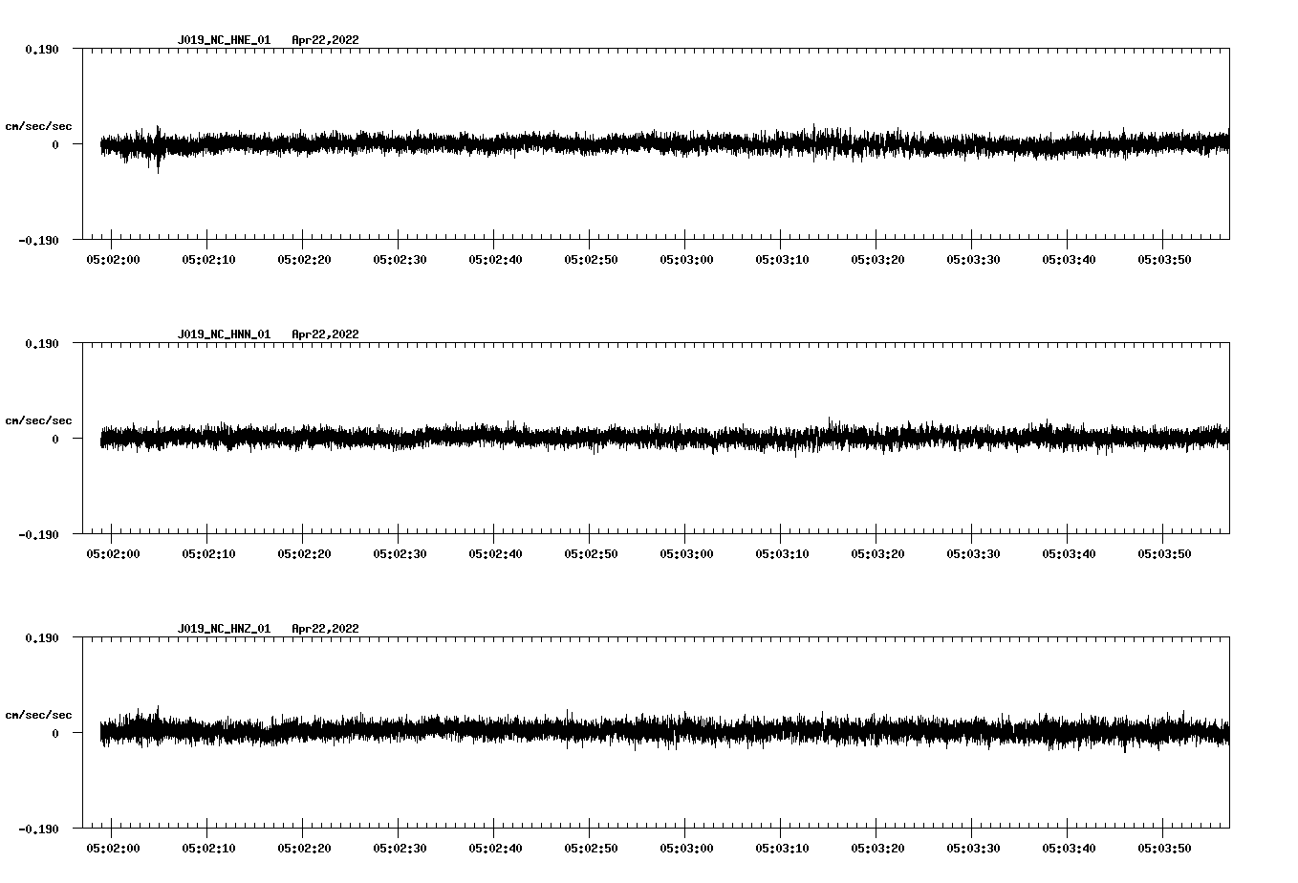Click the 05:03:50 time label under HNE plot

coord(1164,260)
